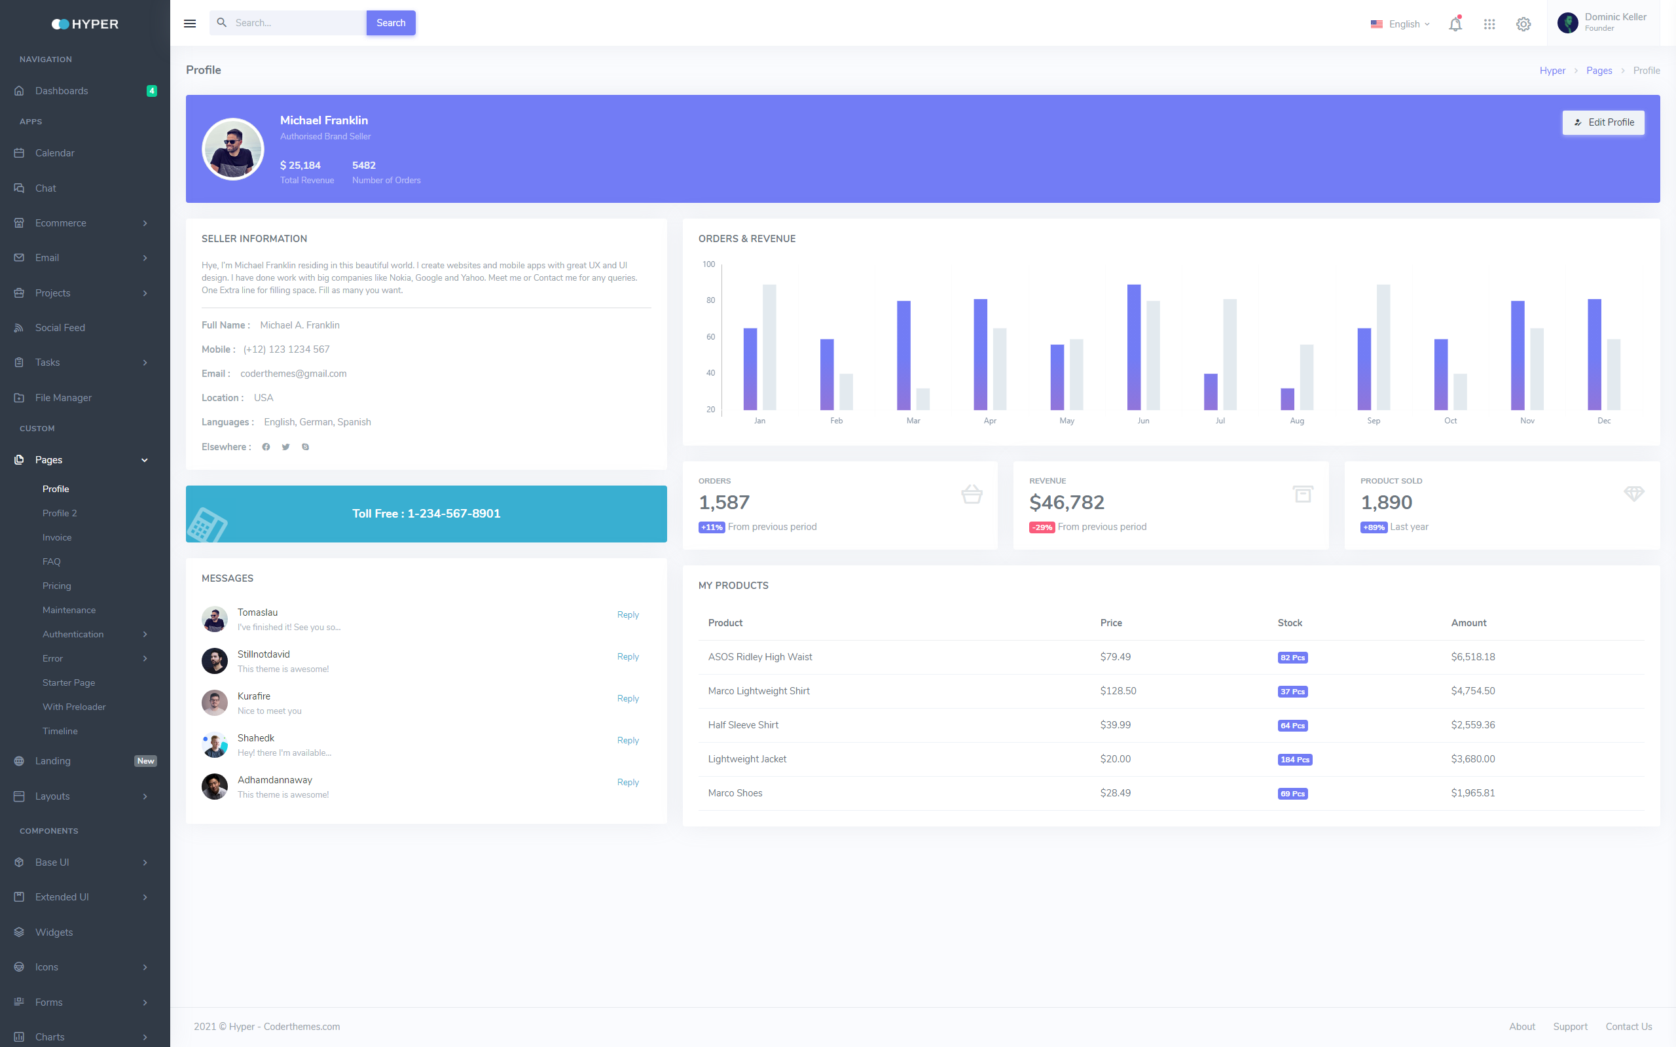
Task: Toggle the sidebar with hamburger icon
Action: (x=190, y=24)
